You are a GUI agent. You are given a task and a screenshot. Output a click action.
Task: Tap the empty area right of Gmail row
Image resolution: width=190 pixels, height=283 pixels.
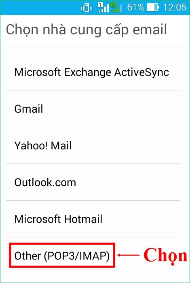[x=112, y=109]
